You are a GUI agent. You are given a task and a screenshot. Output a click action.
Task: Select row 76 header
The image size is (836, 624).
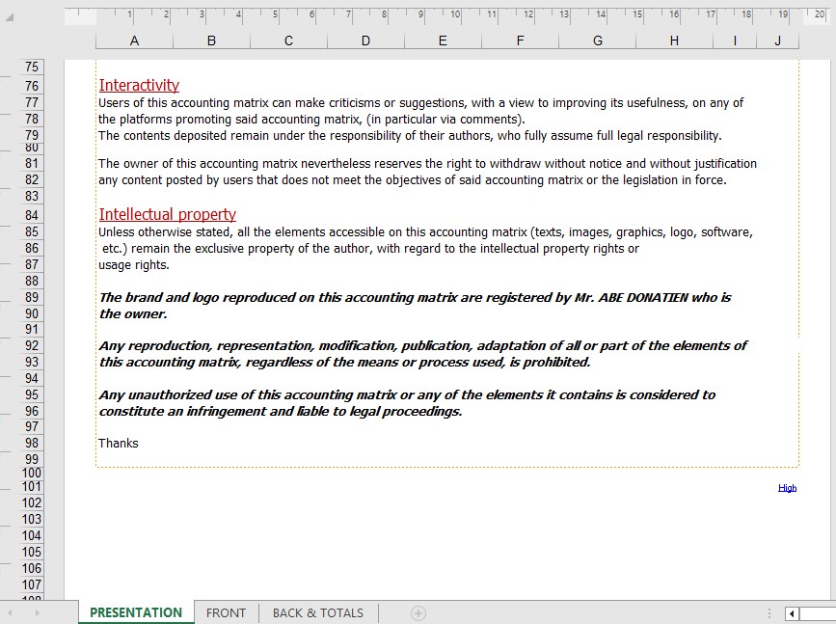coord(32,86)
